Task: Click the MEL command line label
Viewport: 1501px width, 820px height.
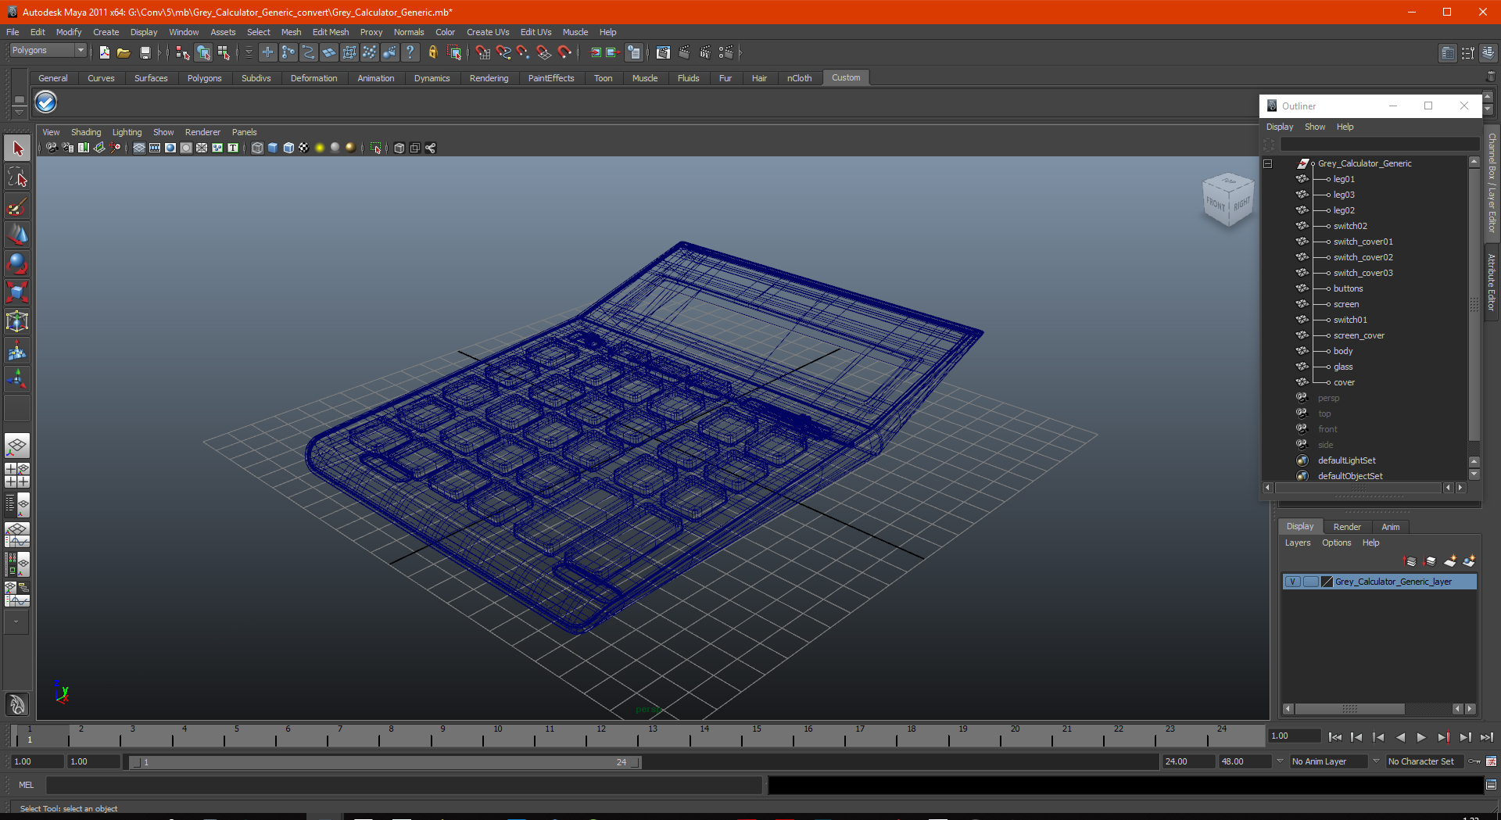Action: tap(27, 785)
